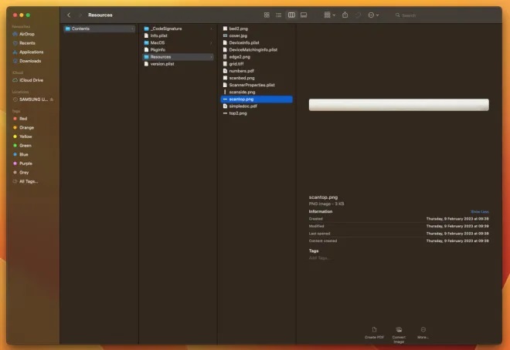510x350 pixels.
Task: Select cover.jpg file
Action: point(237,35)
